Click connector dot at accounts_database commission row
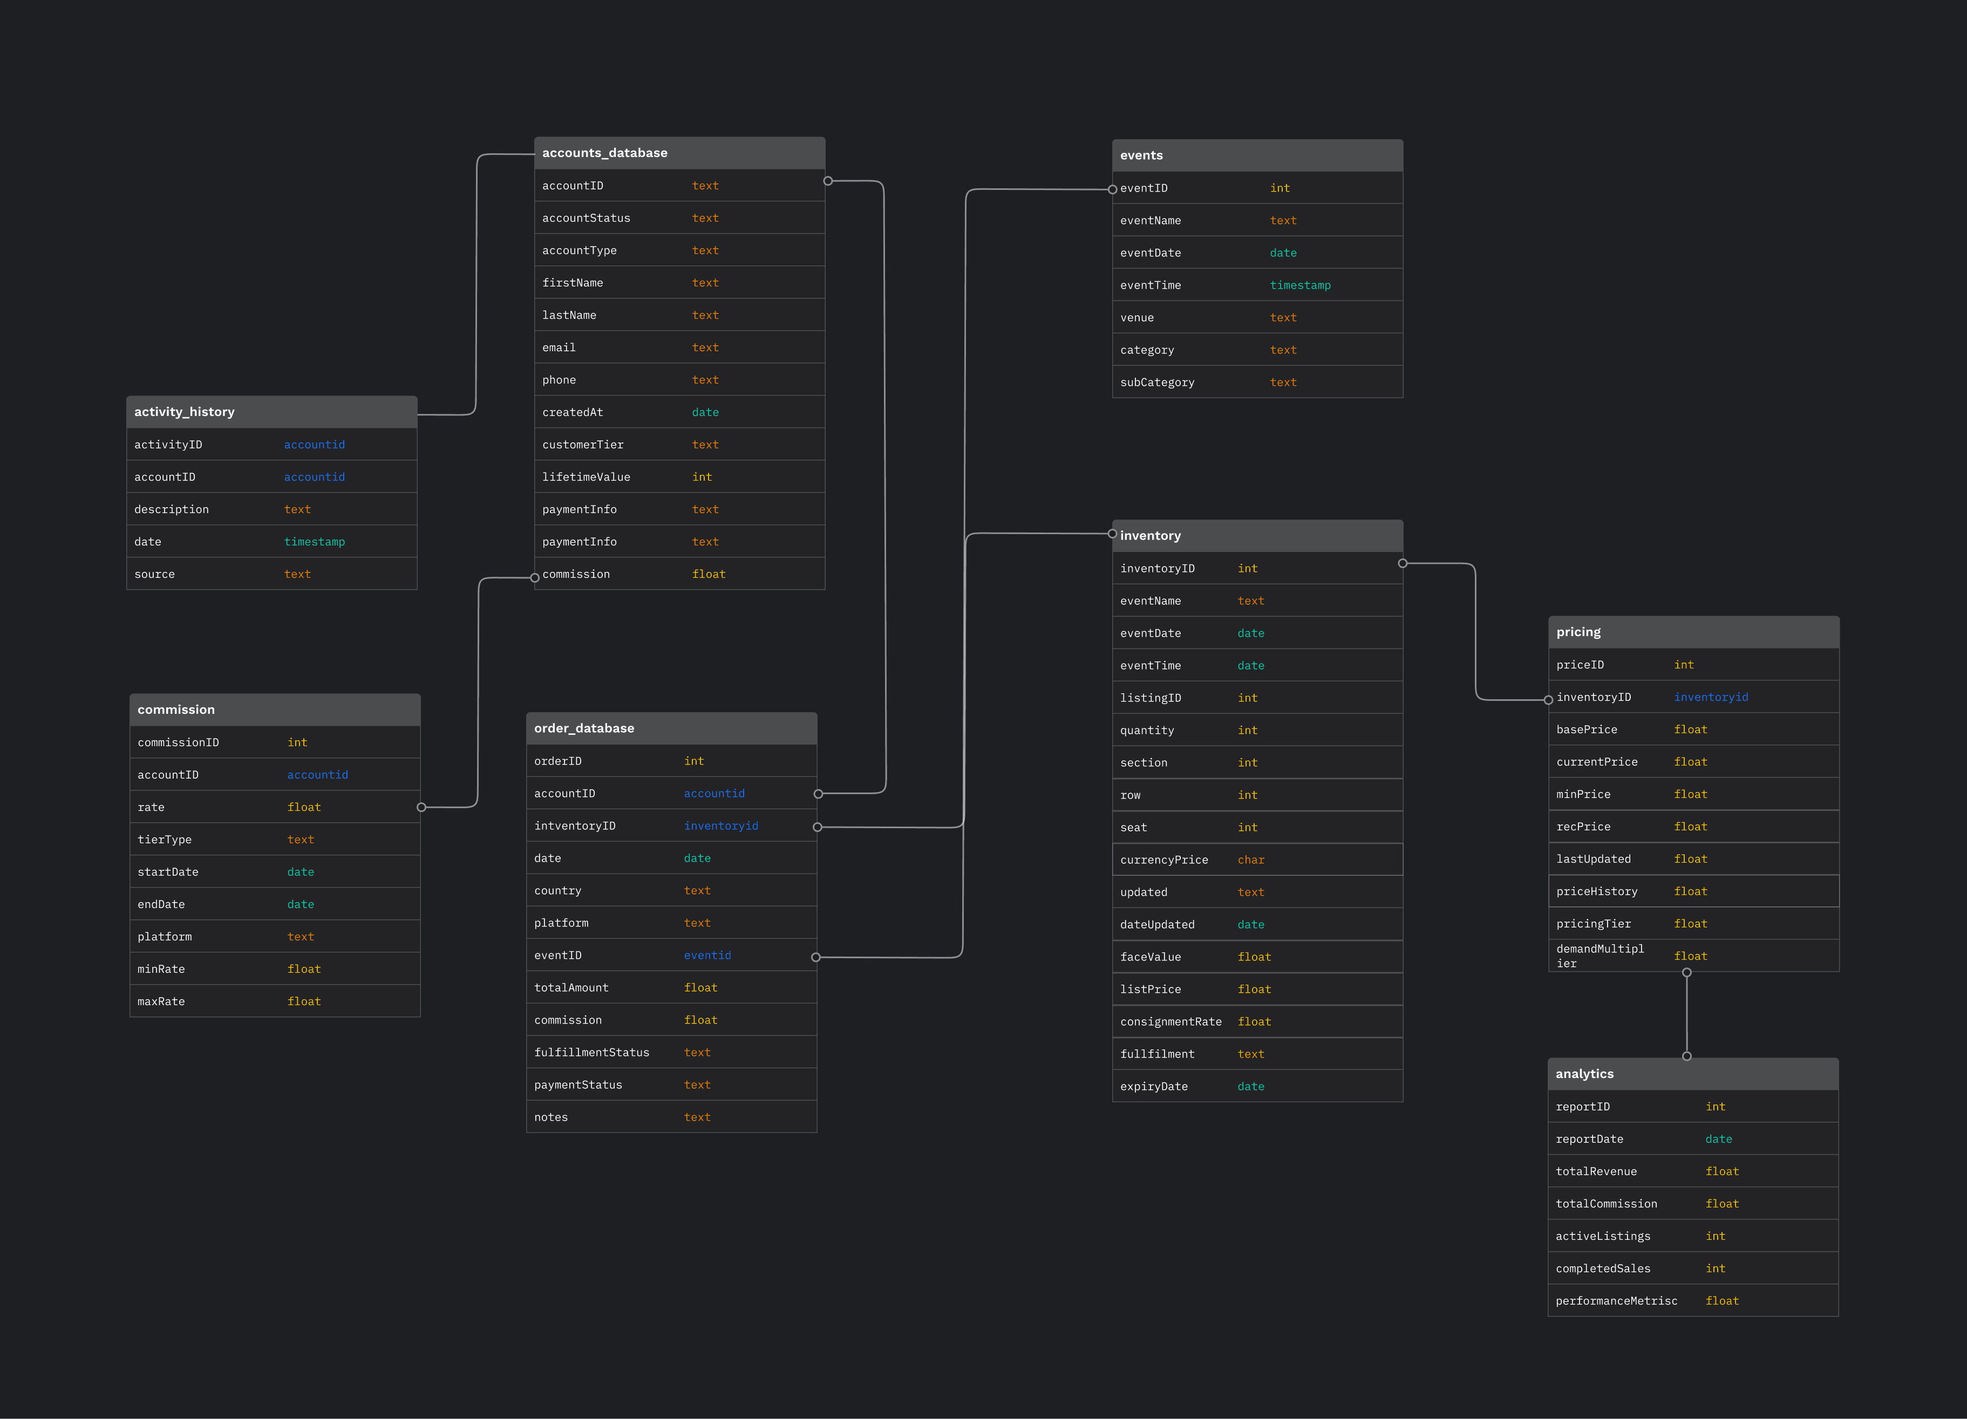The image size is (1967, 1419). point(535,578)
